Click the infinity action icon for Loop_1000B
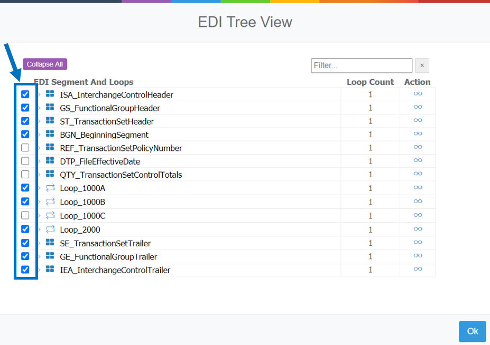The height and width of the screenshot is (345, 490). (x=418, y=202)
